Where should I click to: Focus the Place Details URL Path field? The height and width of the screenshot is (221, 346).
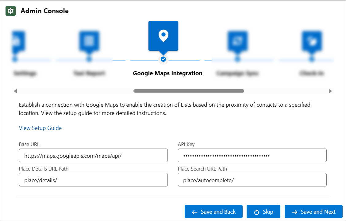[x=93, y=180]
